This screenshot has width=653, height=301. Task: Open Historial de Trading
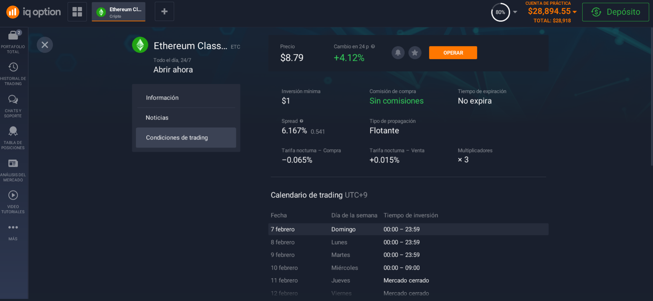[x=13, y=74]
